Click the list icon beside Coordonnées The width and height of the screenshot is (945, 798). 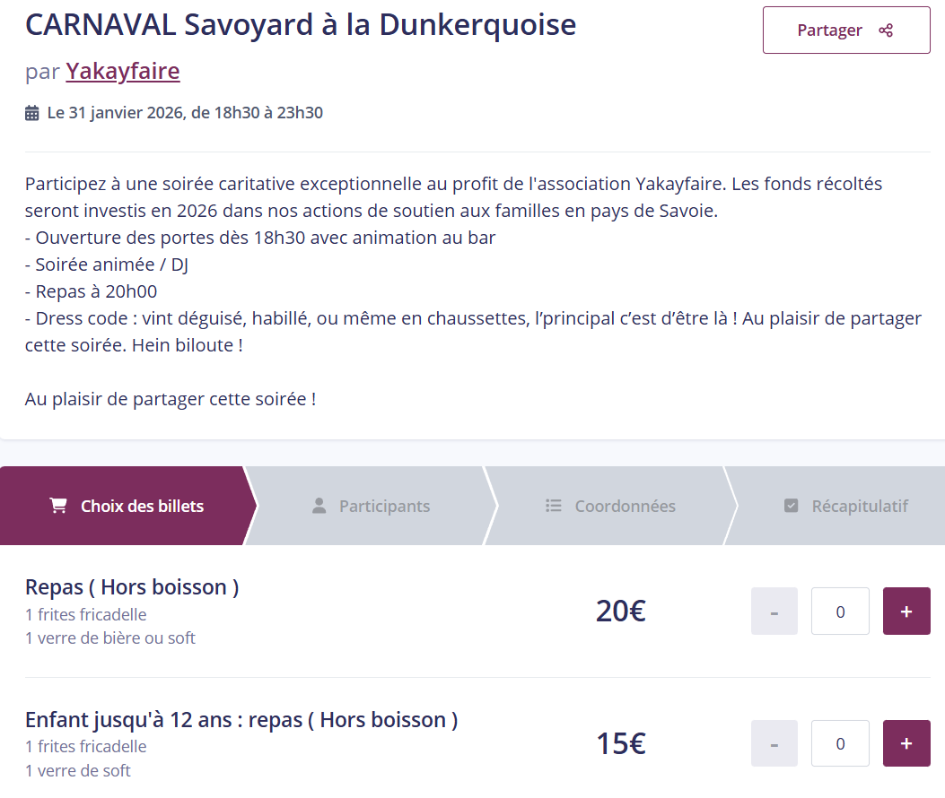[554, 506]
